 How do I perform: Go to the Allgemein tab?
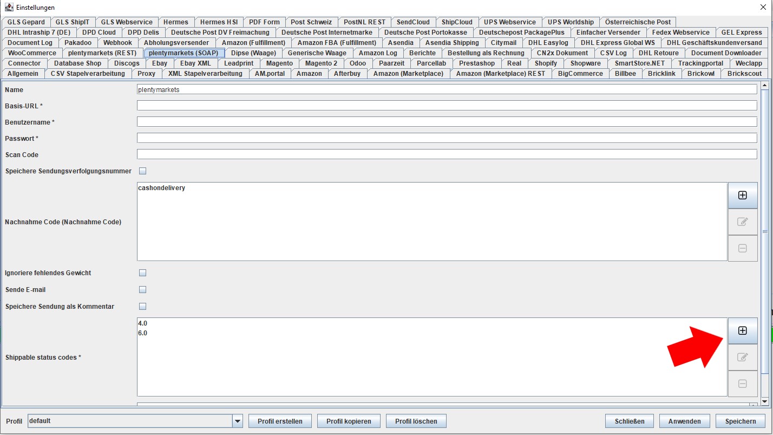23,74
